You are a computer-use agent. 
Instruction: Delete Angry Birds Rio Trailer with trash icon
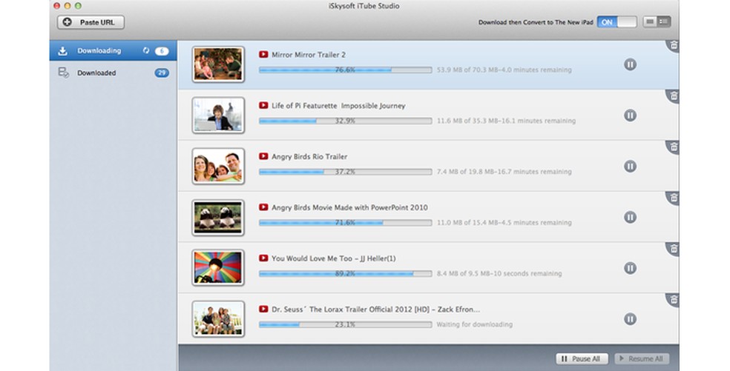tap(673, 147)
